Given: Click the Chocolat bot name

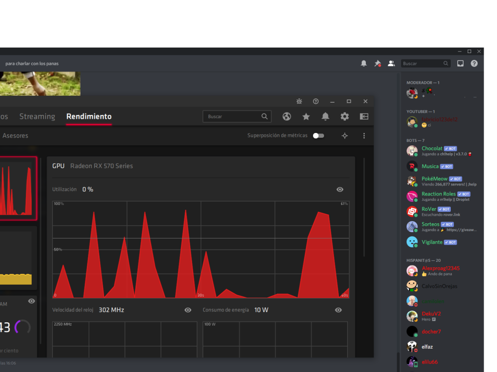Looking at the screenshot, I should click(432, 148).
